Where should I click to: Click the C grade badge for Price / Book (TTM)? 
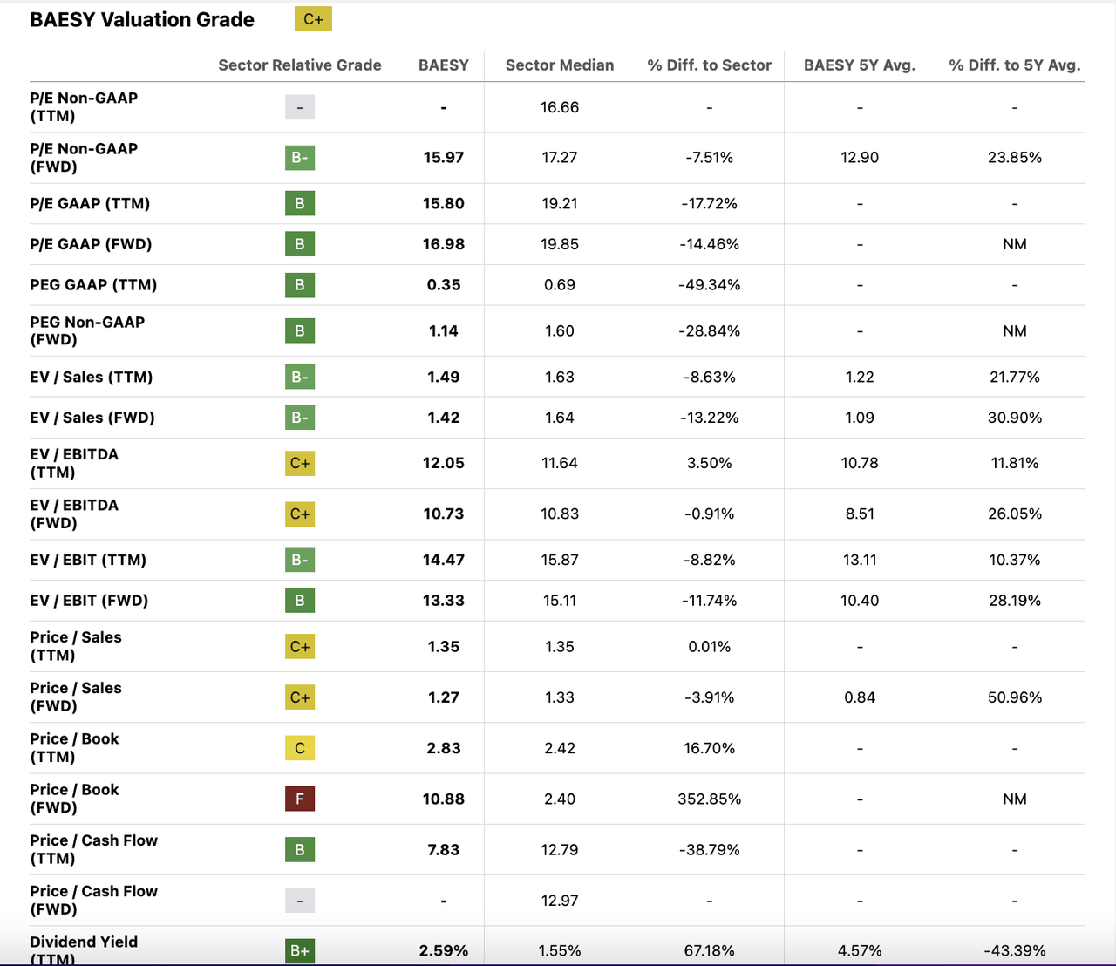(x=300, y=748)
